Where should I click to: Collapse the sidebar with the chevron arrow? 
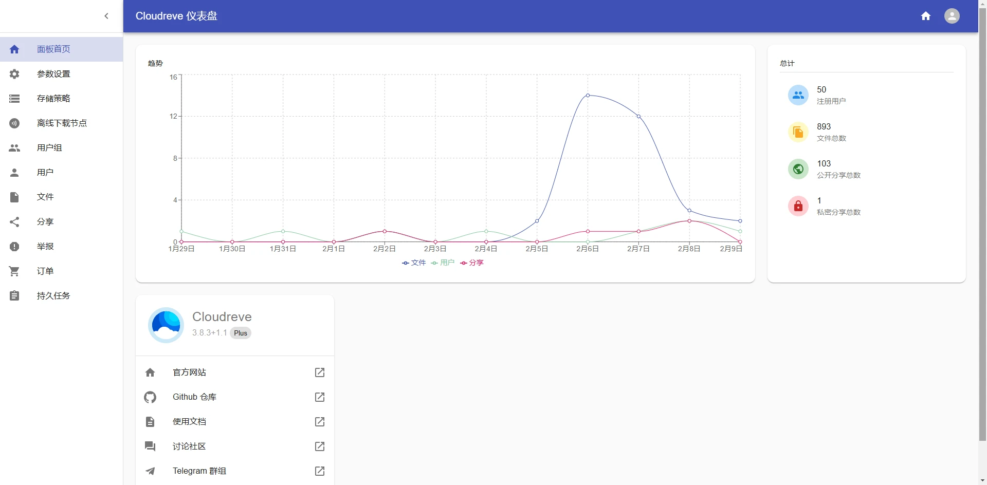point(106,16)
